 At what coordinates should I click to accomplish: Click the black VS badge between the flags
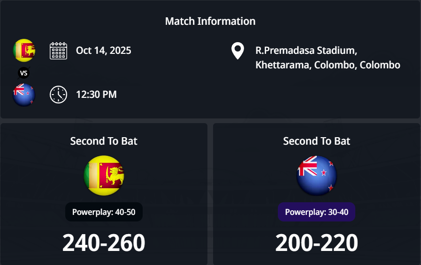coord(24,73)
